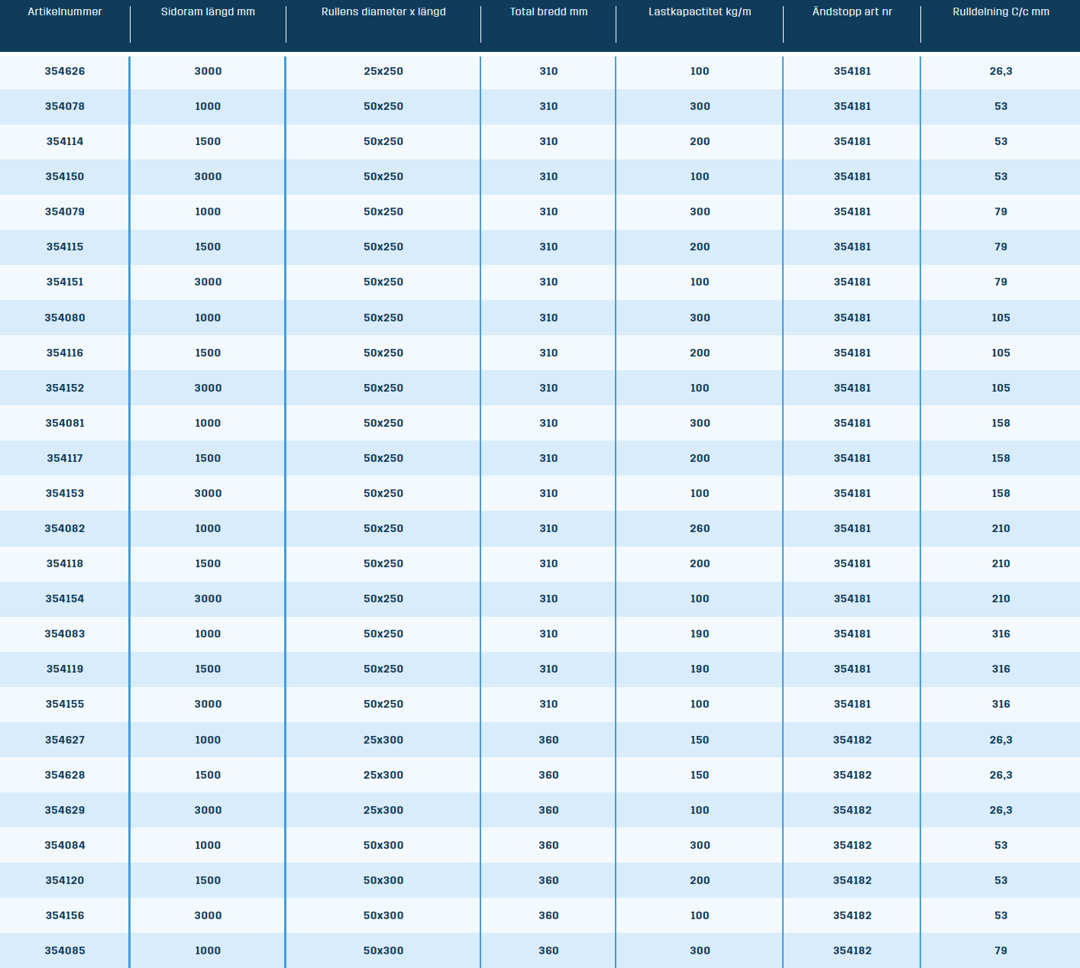
Task: Select article number 354154
Action: click(65, 599)
